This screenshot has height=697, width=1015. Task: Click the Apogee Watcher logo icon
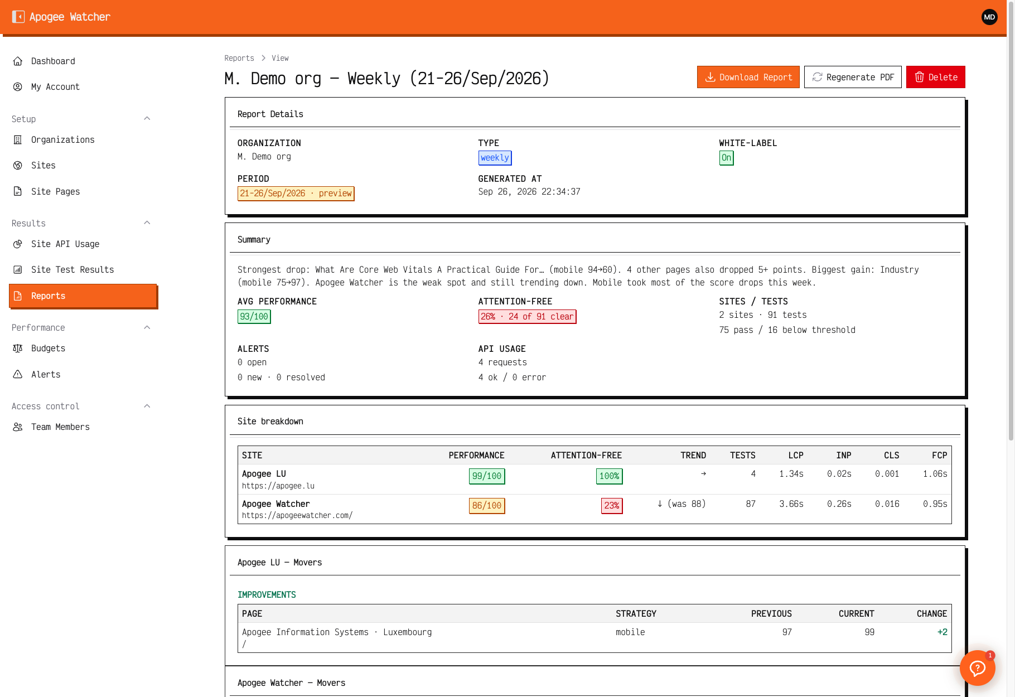(18, 17)
